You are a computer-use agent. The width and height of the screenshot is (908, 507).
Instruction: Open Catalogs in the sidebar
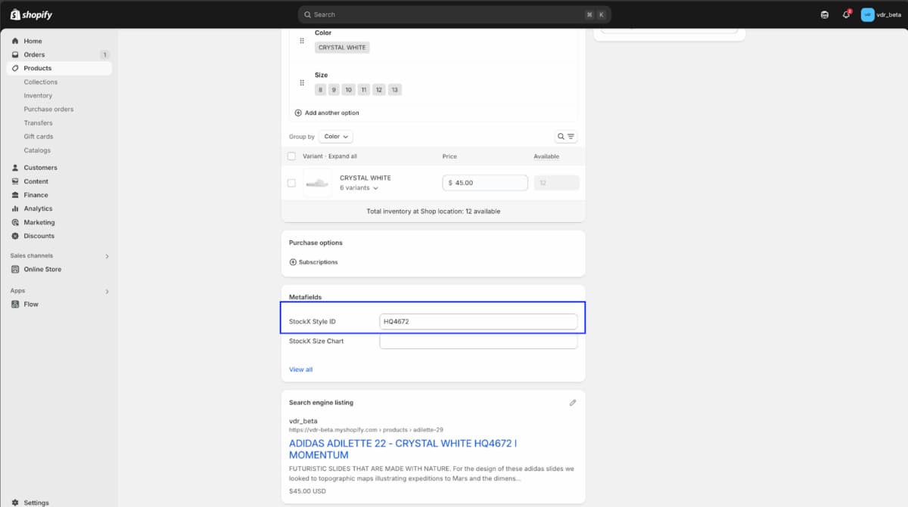[37, 150]
